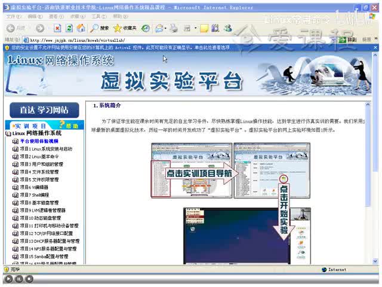Screen dimensions: 382x287
Task: Open 项目2 Linux基本命令
Action: (x=39, y=157)
